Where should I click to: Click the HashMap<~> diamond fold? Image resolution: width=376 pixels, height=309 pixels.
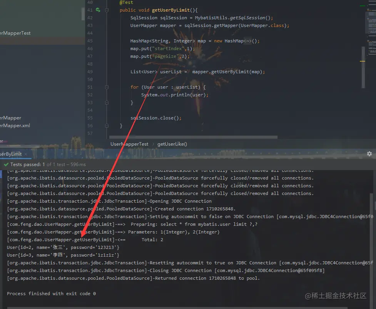tap(248, 41)
